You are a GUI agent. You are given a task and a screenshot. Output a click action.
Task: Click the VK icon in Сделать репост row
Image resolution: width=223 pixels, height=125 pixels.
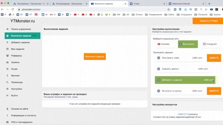coord(159,69)
